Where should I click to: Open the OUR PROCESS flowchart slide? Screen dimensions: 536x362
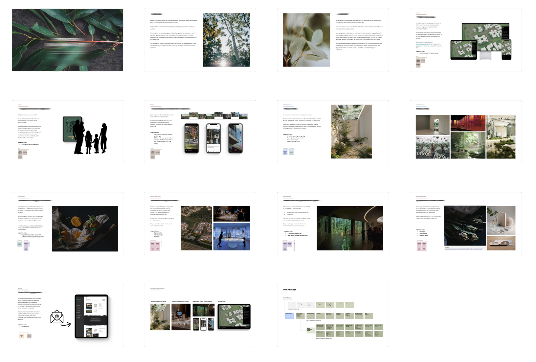[x=333, y=315]
